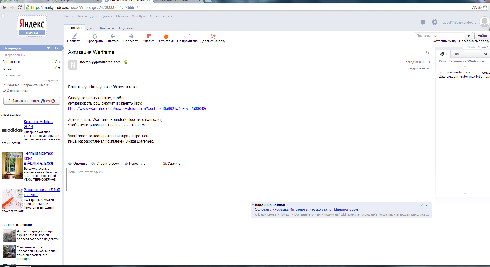Open Золотая лихорадка Интернета message link
The height and width of the screenshot is (267, 490).
tap(307, 210)
